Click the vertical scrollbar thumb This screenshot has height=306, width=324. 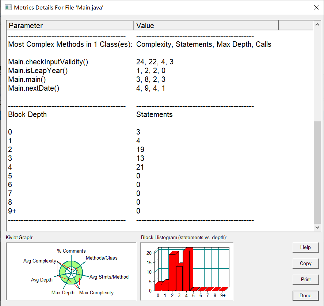(x=317, y=173)
